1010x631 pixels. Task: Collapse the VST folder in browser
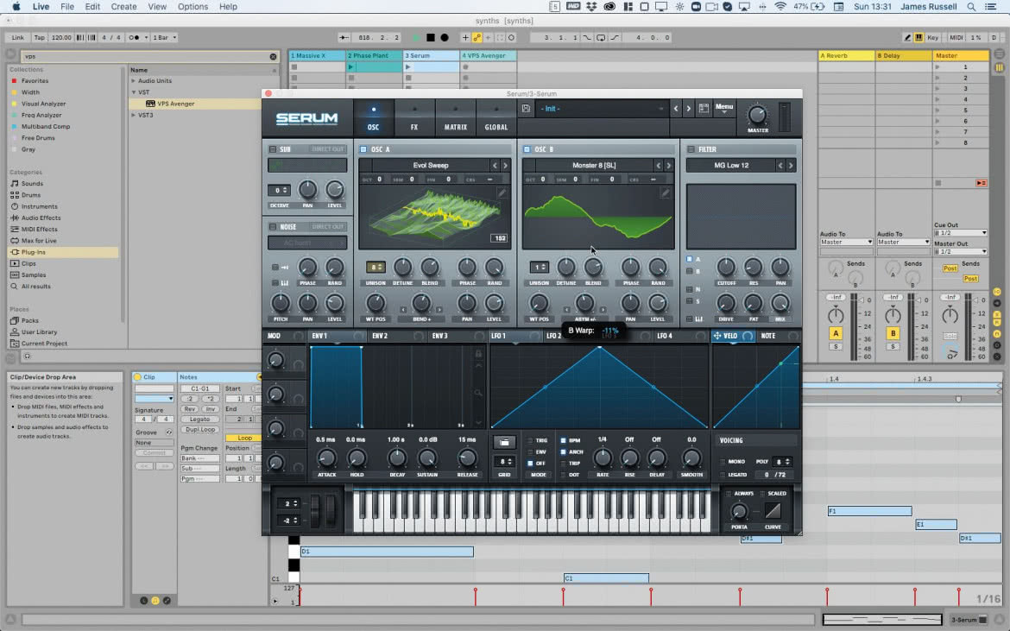pos(133,92)
